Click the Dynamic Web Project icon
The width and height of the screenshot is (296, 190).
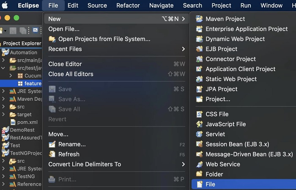200,39
